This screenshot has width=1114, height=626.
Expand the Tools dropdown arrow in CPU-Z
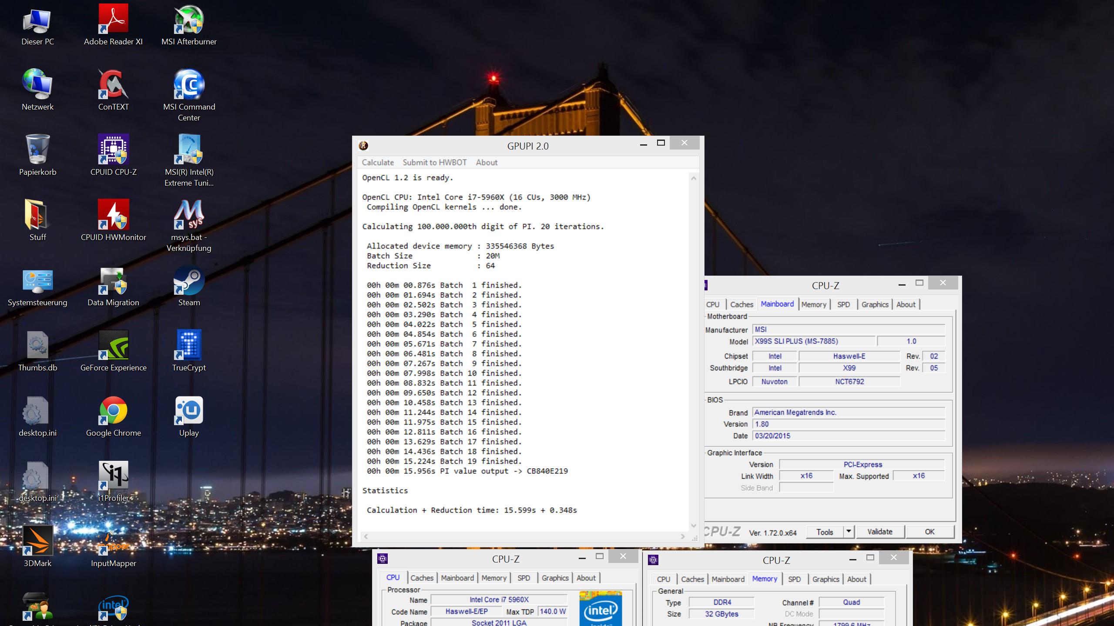pos(849,532)
